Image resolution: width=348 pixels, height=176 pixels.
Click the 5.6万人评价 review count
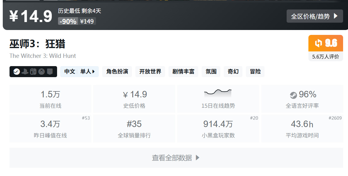pos(326,57)
